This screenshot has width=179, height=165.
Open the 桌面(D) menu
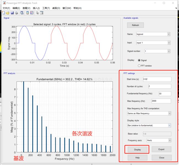pos(56,8)
